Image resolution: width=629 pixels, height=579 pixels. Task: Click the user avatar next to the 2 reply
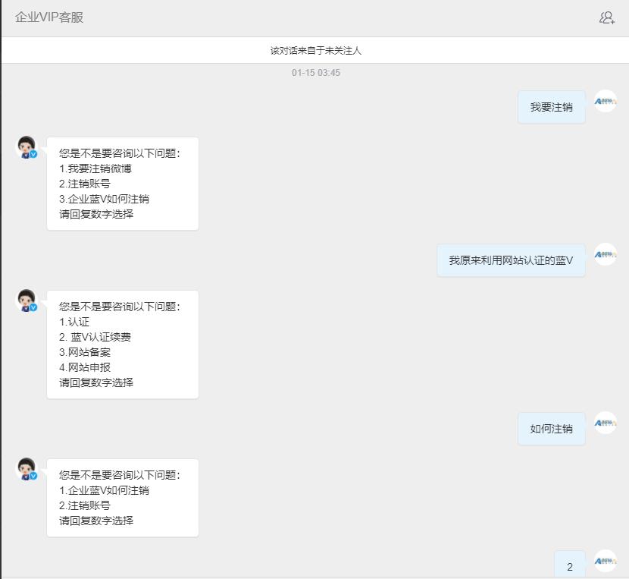click(605, 560)
